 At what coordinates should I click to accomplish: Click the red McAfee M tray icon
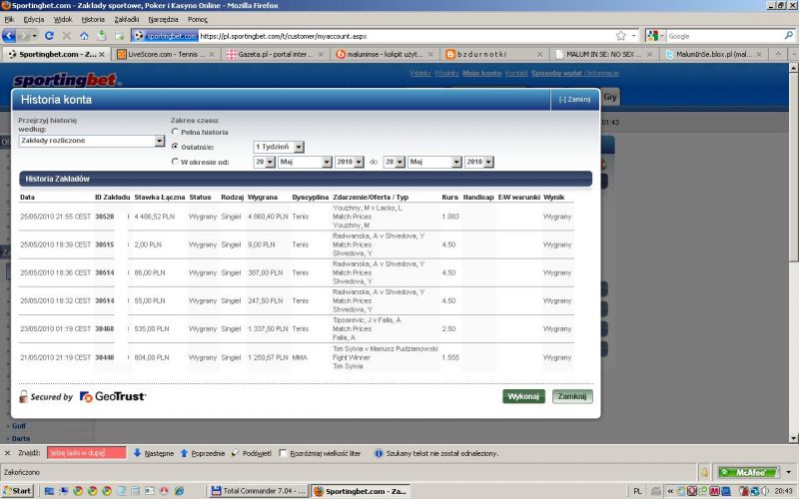(714, 491)
